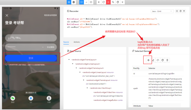Clear the selected element undo icon
Viewport: 191px width, 110px height.
click(158, 60)
